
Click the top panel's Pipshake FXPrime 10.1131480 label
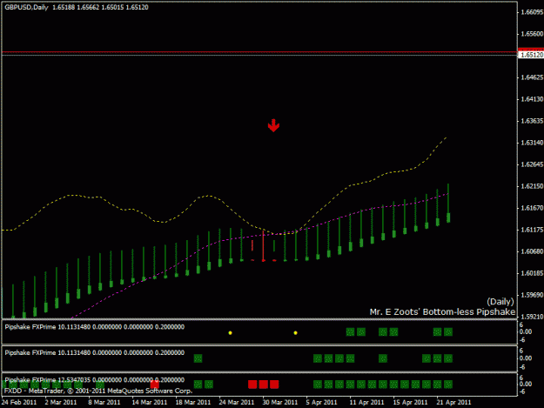95,327
